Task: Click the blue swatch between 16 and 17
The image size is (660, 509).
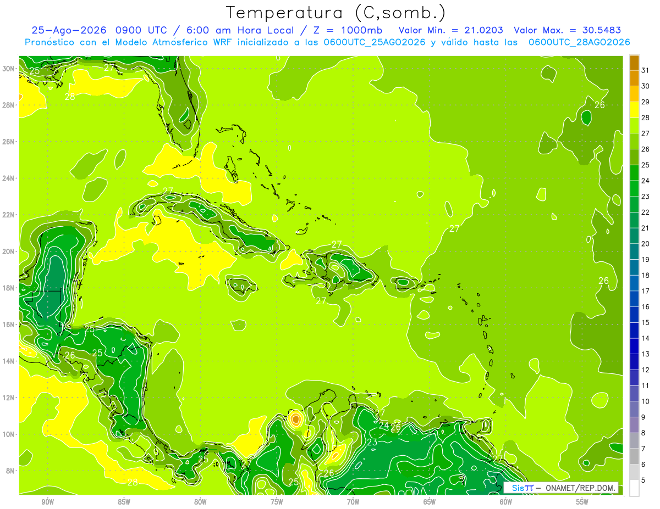Action: [x=634, y=299]
